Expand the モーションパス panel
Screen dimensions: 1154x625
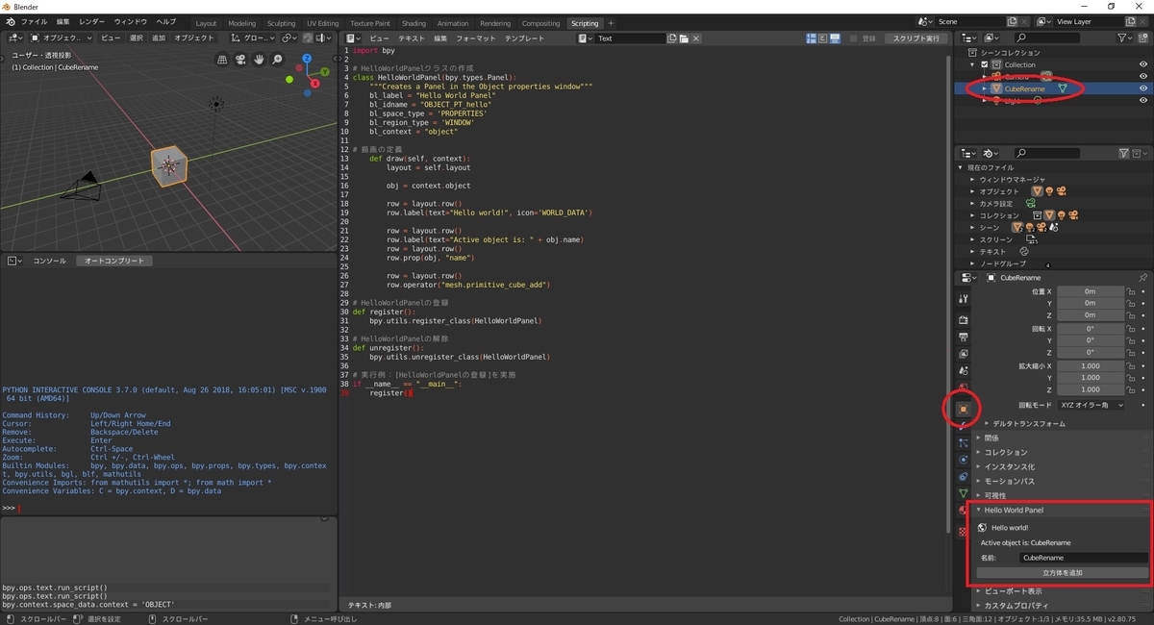(1009, 481)
